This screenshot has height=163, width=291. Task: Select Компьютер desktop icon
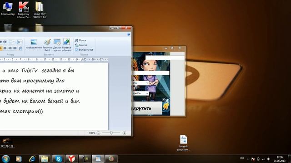[x=8, y=9]
